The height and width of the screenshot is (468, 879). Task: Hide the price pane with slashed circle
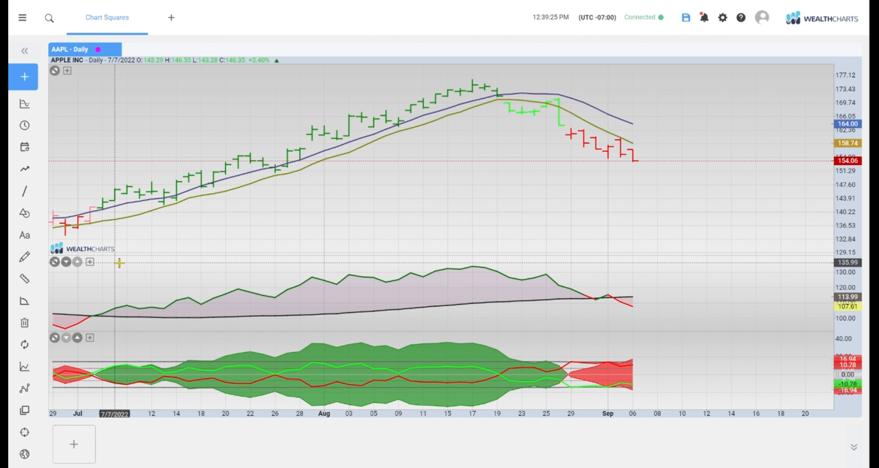point(55,71)
